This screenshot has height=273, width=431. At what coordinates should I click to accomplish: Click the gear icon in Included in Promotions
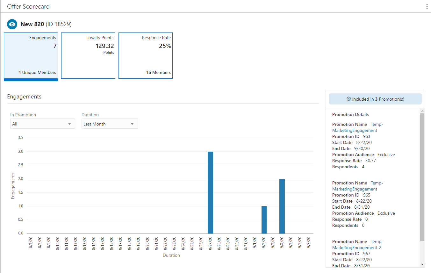(348, 99)
